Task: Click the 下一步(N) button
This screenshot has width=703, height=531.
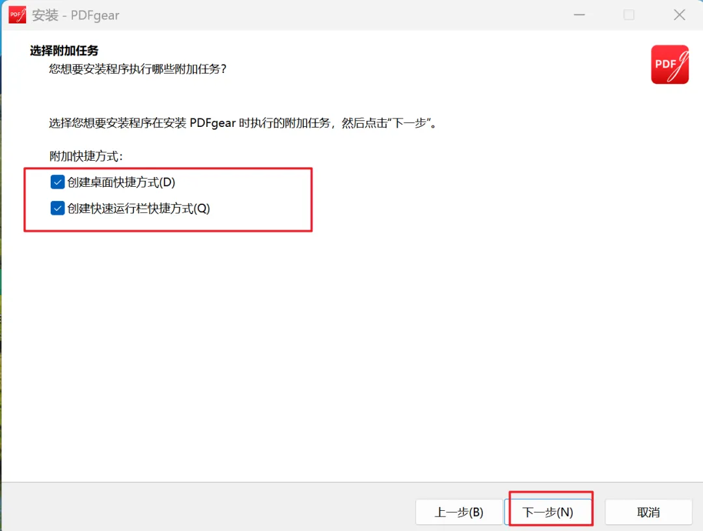Action: 547,511
